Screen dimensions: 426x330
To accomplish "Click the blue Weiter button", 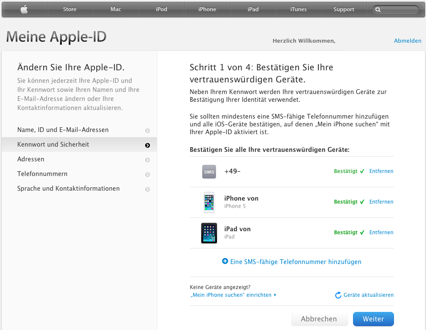I will [373, 319].
